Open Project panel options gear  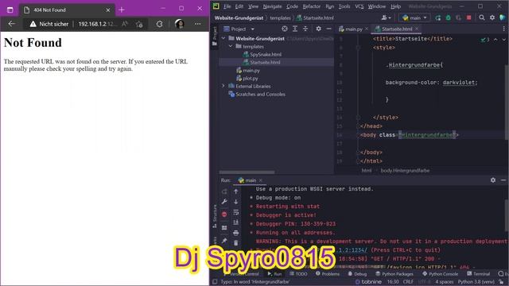318,29
